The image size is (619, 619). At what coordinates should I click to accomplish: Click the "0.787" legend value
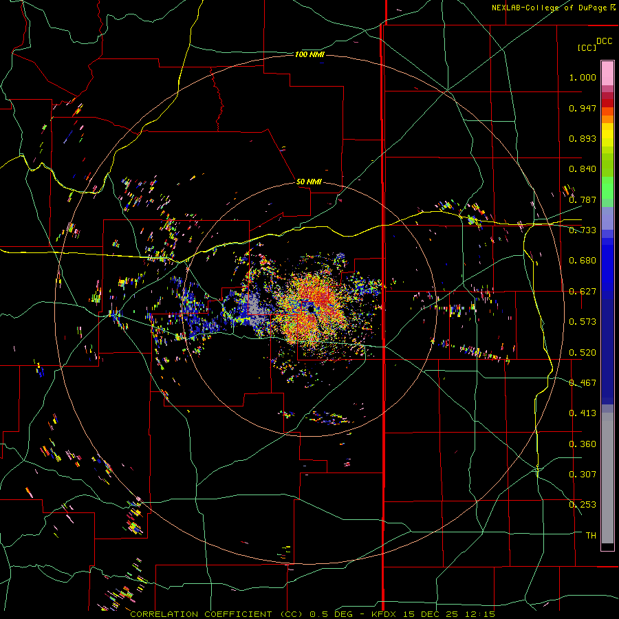point(583,199)
